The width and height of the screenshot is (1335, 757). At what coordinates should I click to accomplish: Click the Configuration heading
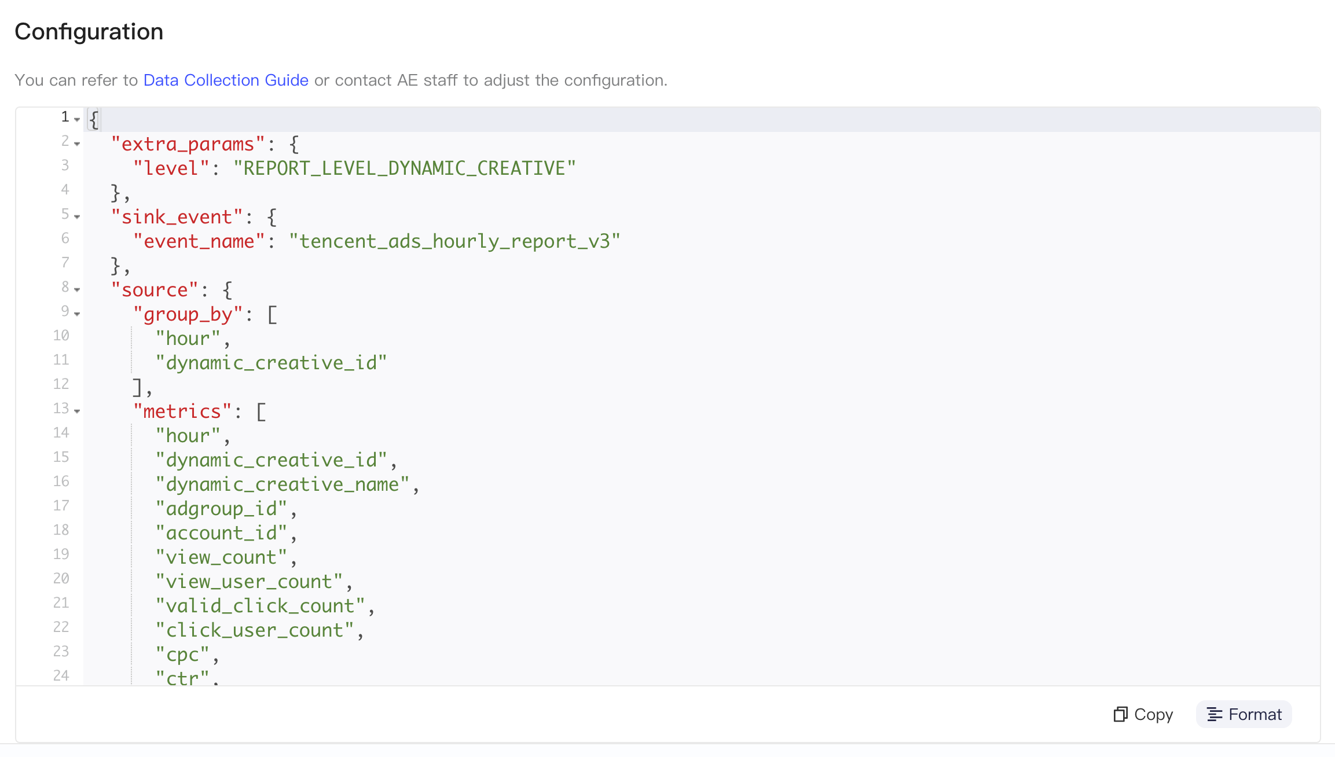point(89,31)
